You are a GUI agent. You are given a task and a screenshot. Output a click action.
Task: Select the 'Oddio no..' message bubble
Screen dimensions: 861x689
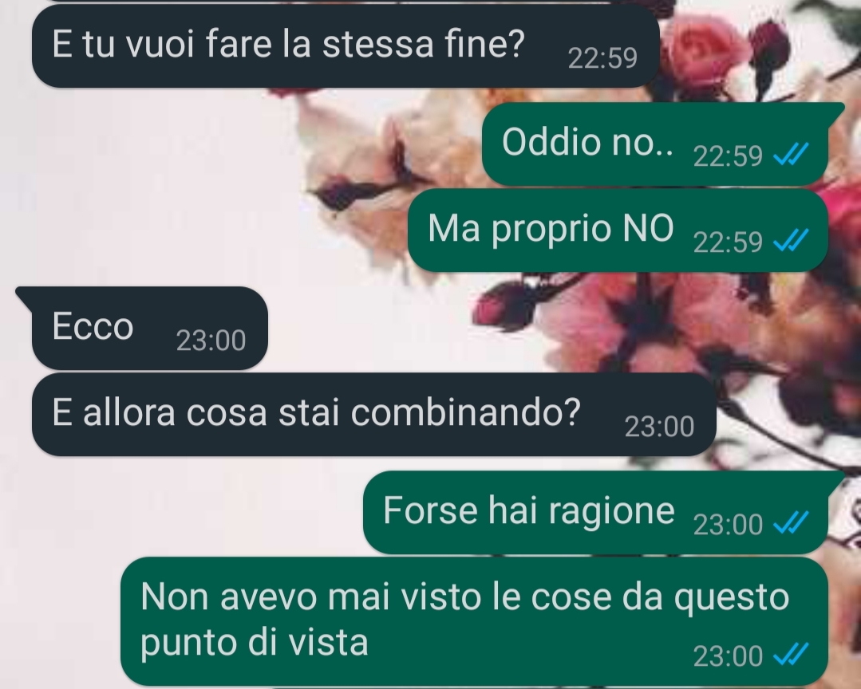click(x=654, y=144)
